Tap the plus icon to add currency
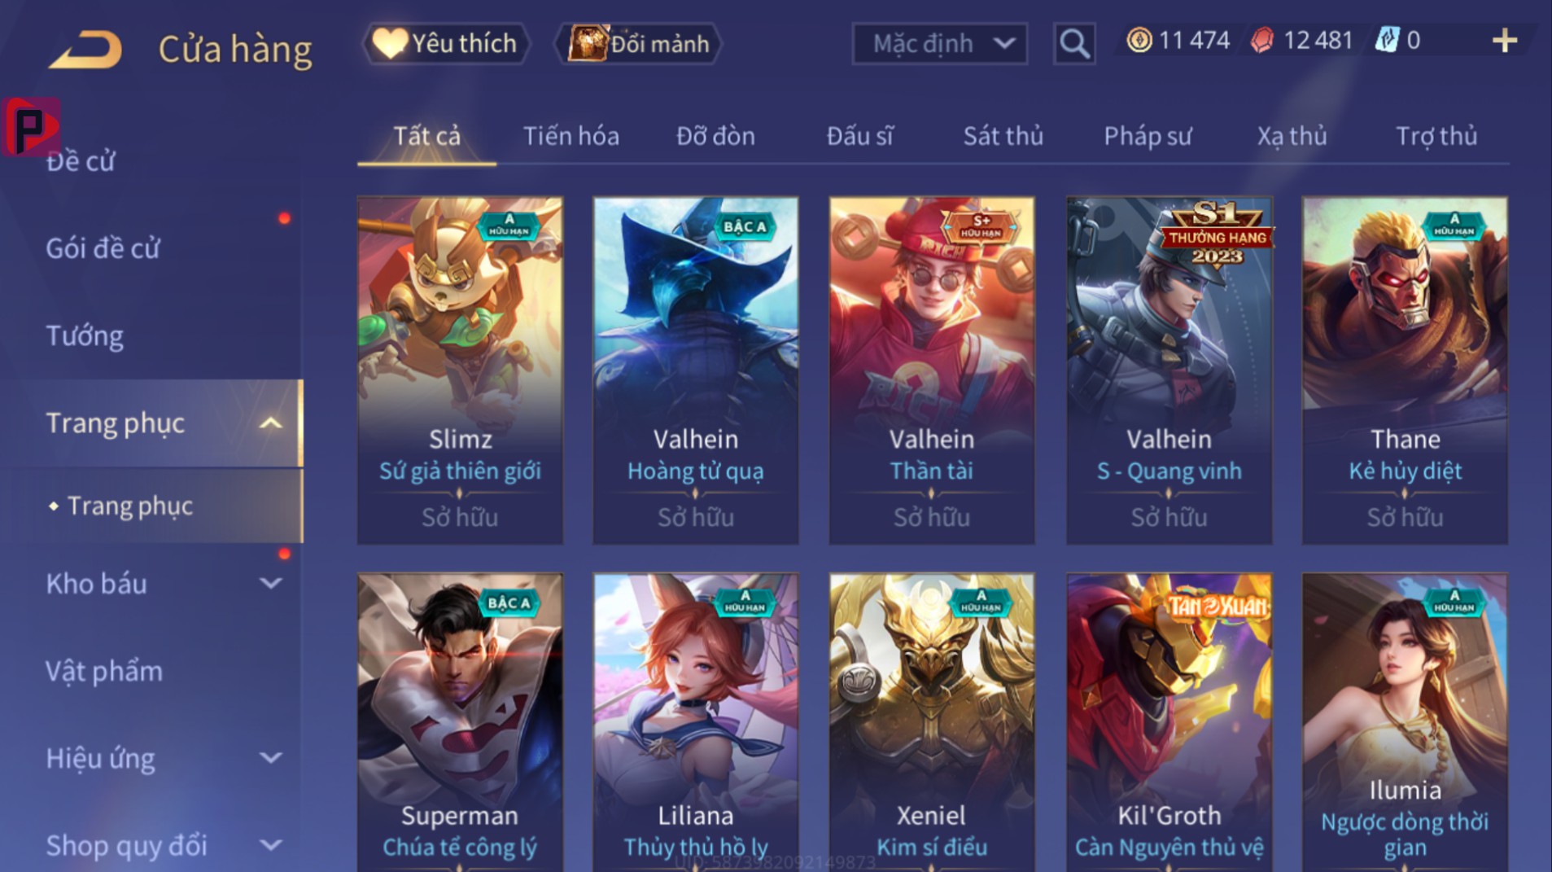 1505,41
